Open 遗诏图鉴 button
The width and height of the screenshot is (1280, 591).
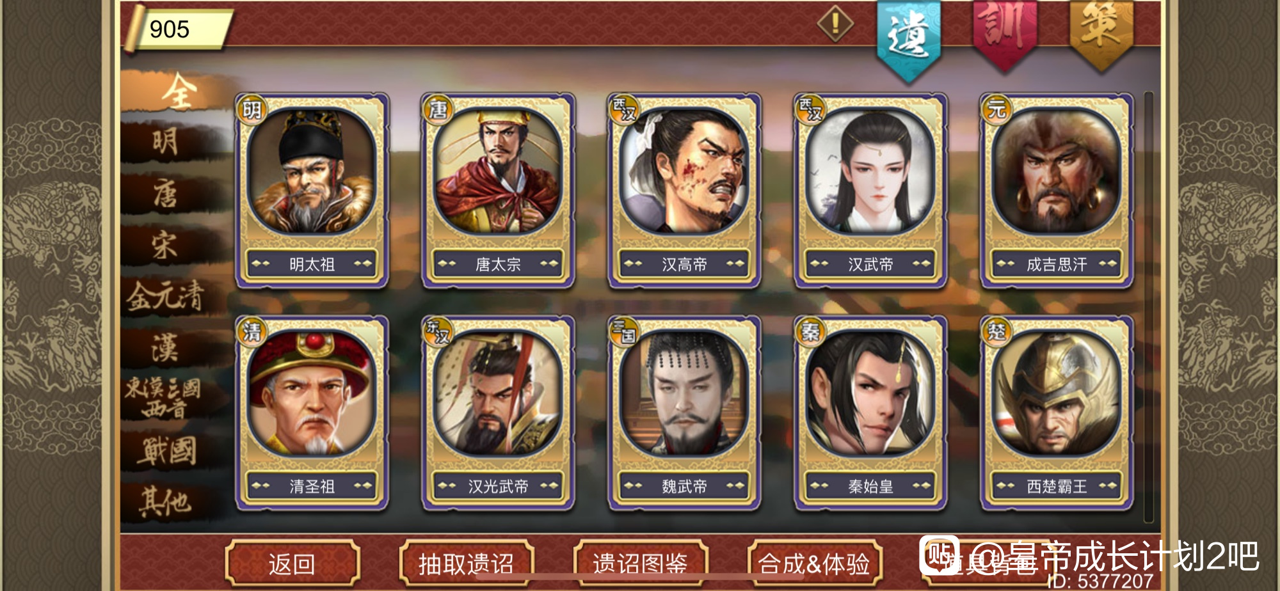click(640, 563)
